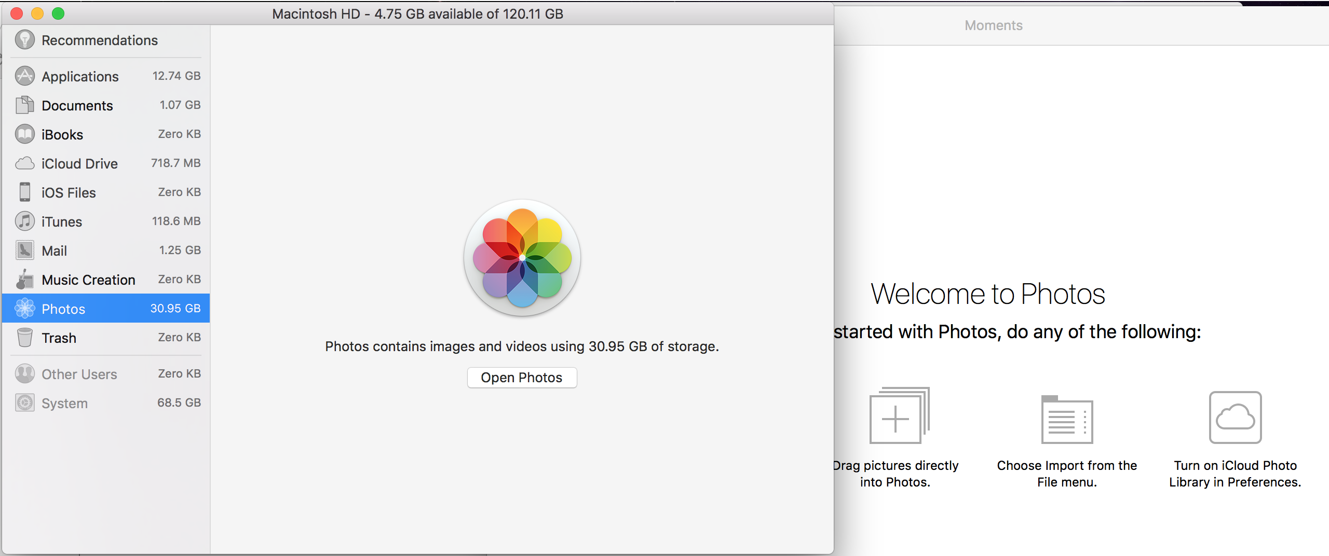Select the iOS Files category label

[x=69, y=193]
